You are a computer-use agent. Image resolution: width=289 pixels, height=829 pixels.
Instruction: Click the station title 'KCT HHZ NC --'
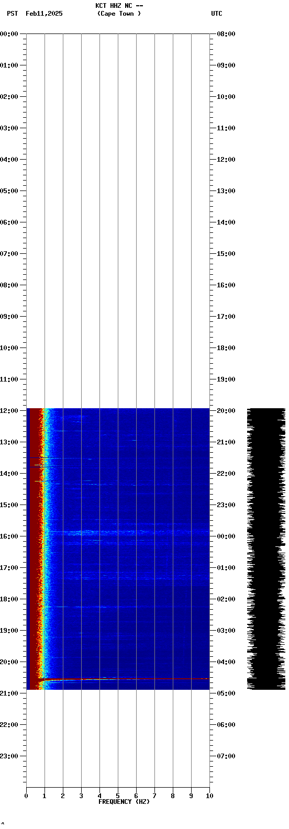click(119, 6)
